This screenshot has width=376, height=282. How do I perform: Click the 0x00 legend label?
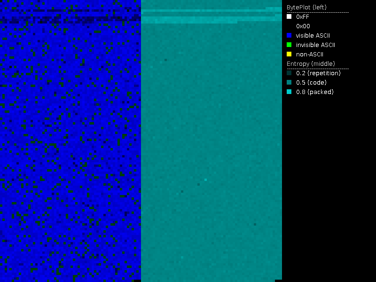[303, 26]
